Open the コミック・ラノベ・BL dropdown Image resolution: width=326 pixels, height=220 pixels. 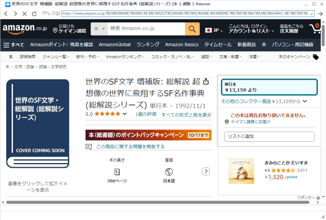click(x=172, y=57)
